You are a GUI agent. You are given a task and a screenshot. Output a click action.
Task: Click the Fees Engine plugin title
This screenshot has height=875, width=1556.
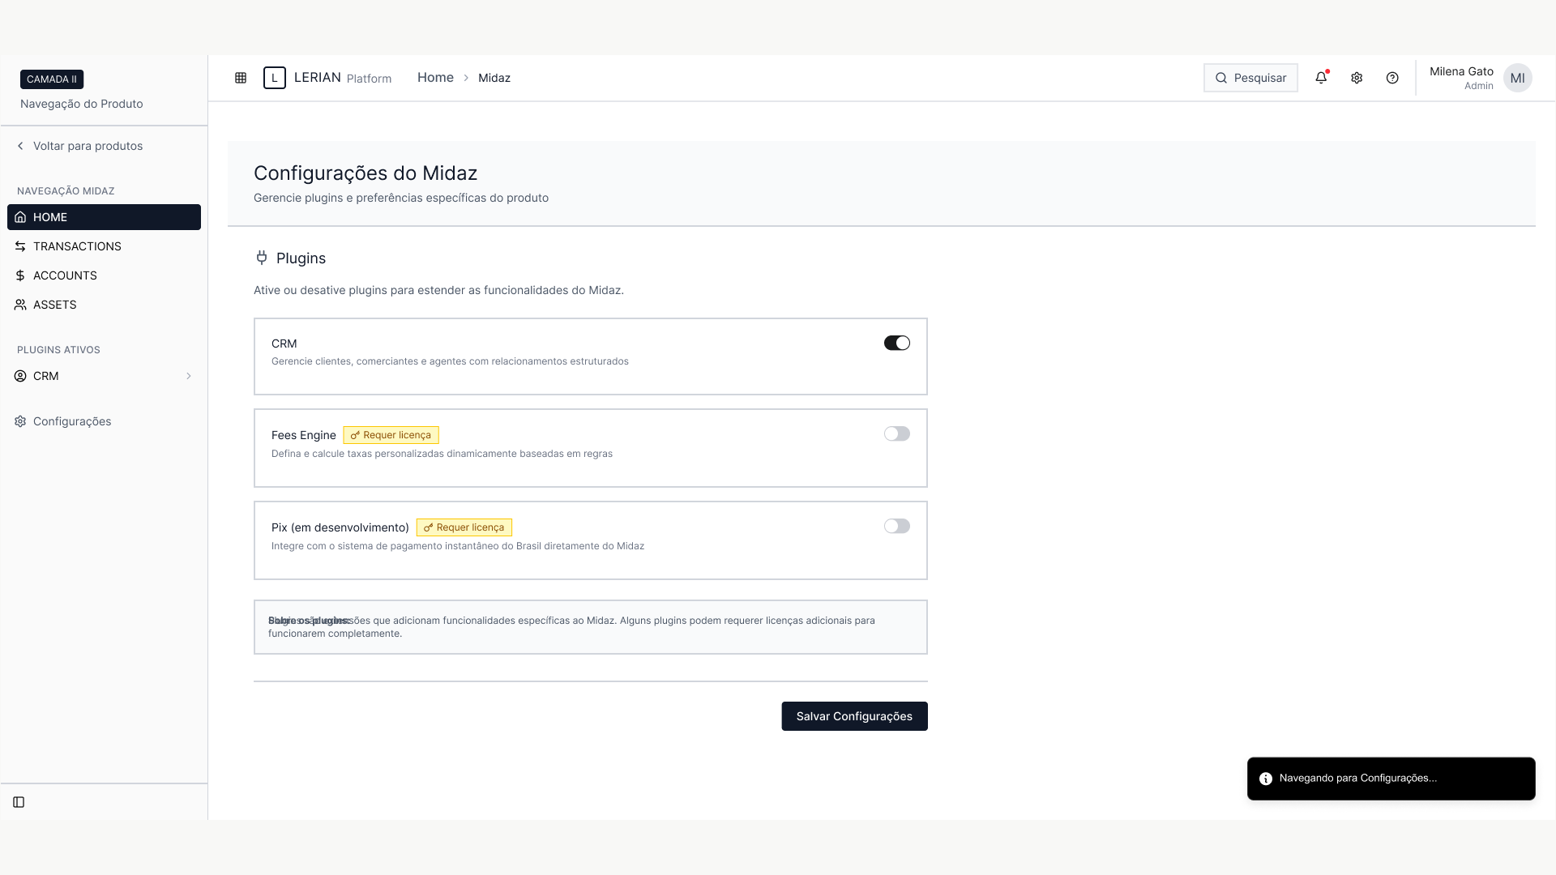[303, 435]
